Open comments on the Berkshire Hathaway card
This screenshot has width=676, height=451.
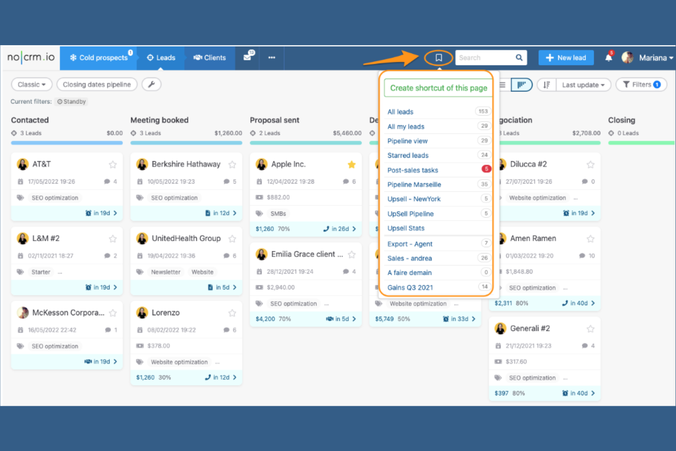tap(230, 181)
